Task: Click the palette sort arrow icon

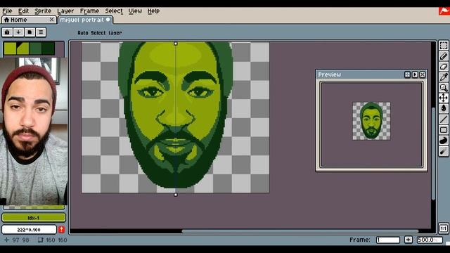Action: click(x=18, y=32)
